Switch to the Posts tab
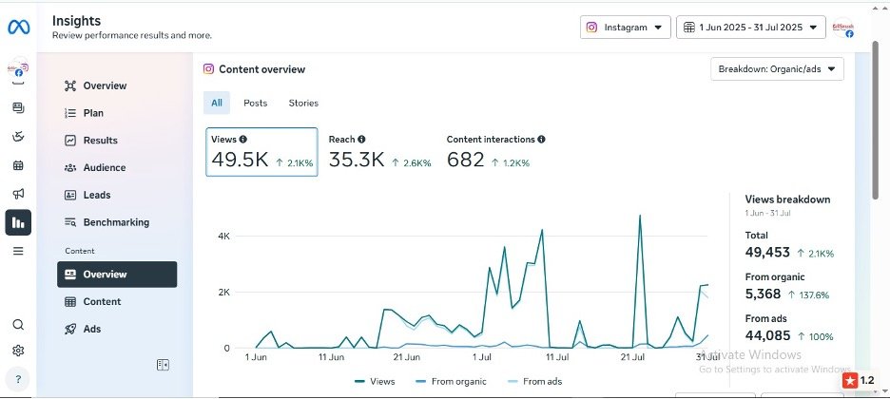 coord(255,103)
